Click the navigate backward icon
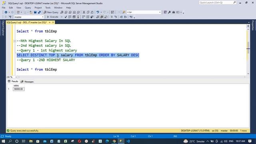256x144 pixels. (6, 12)
